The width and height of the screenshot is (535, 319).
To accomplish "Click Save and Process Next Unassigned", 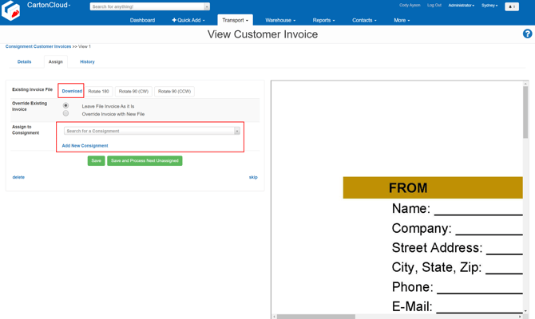I will click(145, 160).
